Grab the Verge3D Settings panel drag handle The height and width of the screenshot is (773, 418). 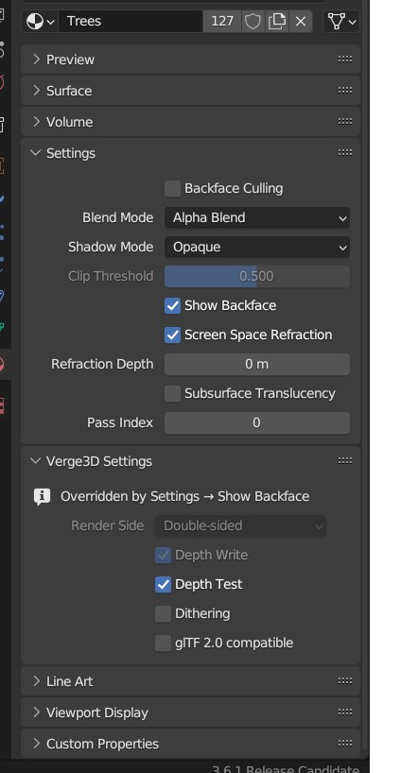click(345, 461)
